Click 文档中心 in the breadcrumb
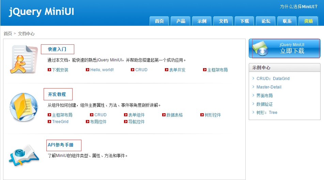Image resolution: width=324 pixels, height=180 pixels. pyautogui.click(x=26, y=34)
